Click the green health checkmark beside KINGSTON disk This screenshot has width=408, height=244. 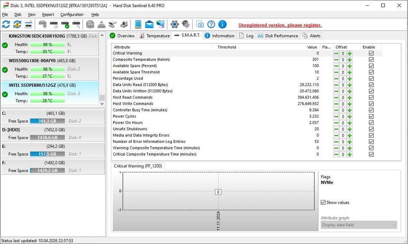[x=5, y=45]
